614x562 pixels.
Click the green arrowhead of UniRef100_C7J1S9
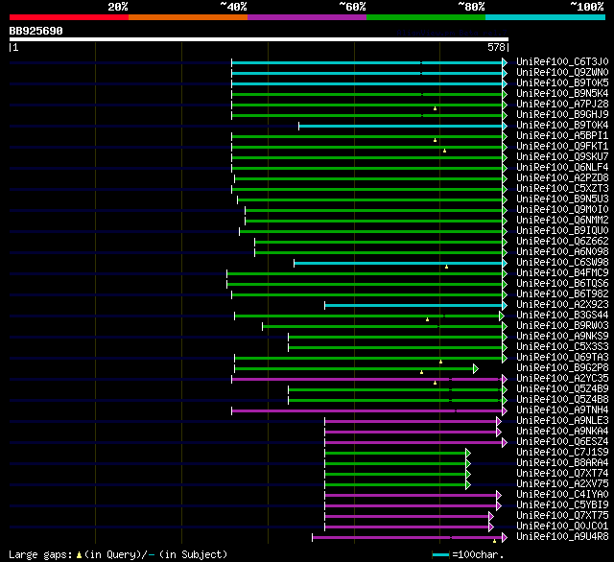468,454
